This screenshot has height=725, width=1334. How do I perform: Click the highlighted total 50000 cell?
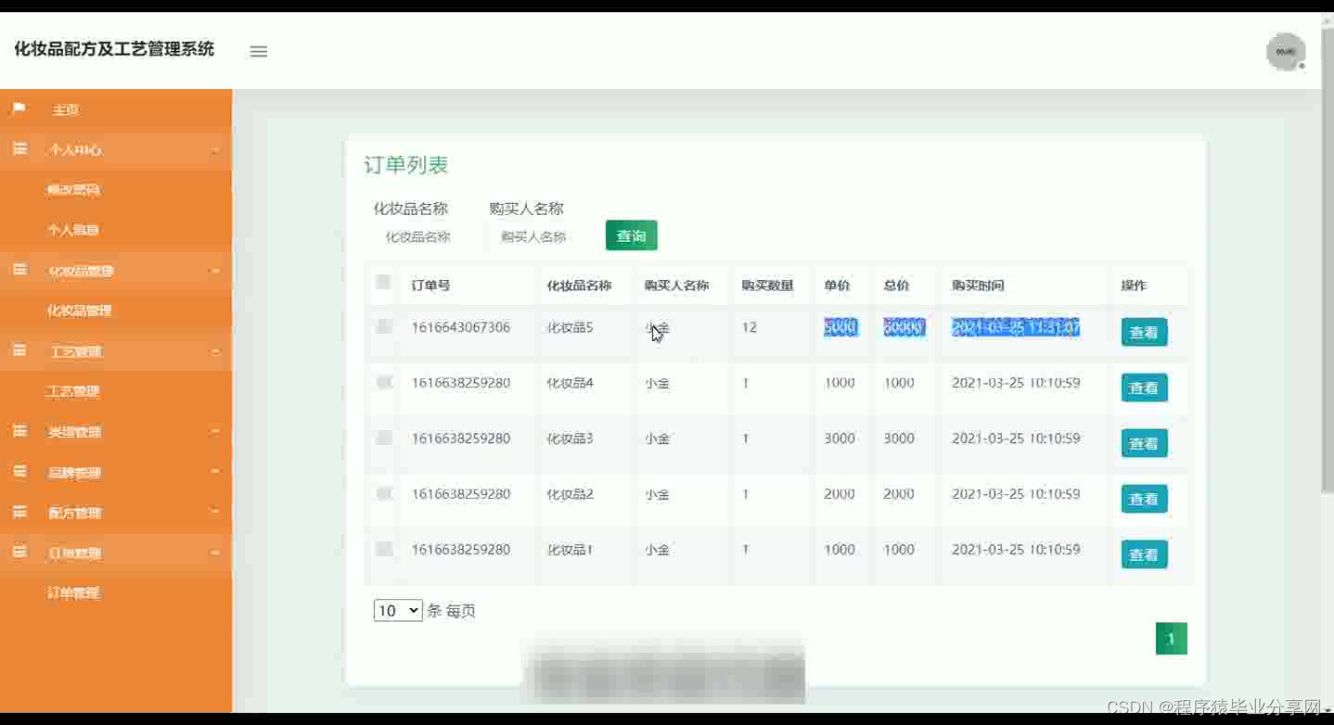pos(904,327)
